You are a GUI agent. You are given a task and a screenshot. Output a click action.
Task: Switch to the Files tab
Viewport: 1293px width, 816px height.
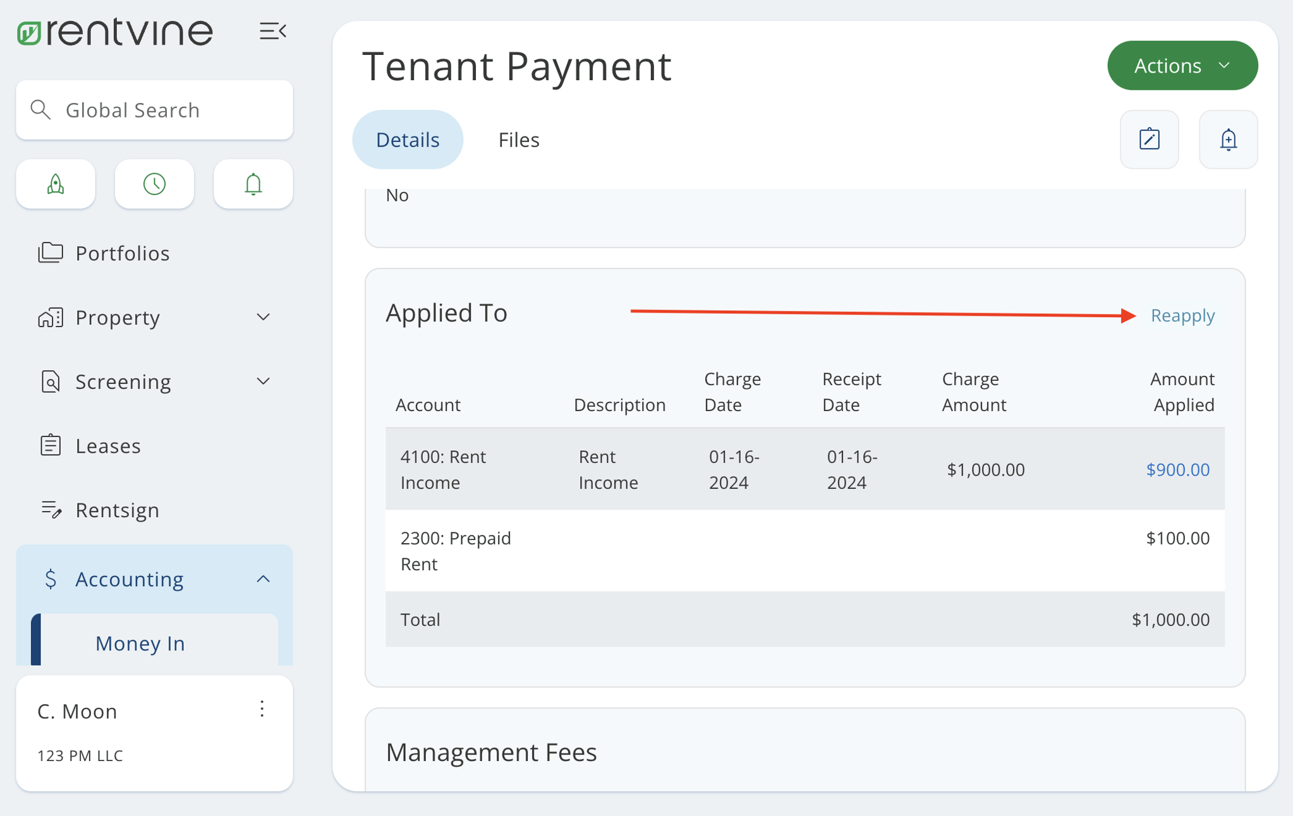click(518, 139)
